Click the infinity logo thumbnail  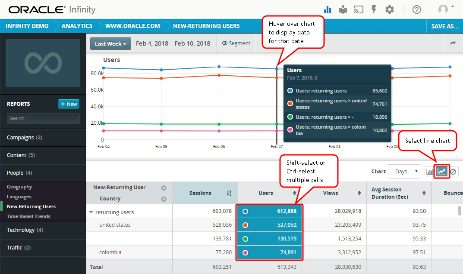[x=43, y=63]
